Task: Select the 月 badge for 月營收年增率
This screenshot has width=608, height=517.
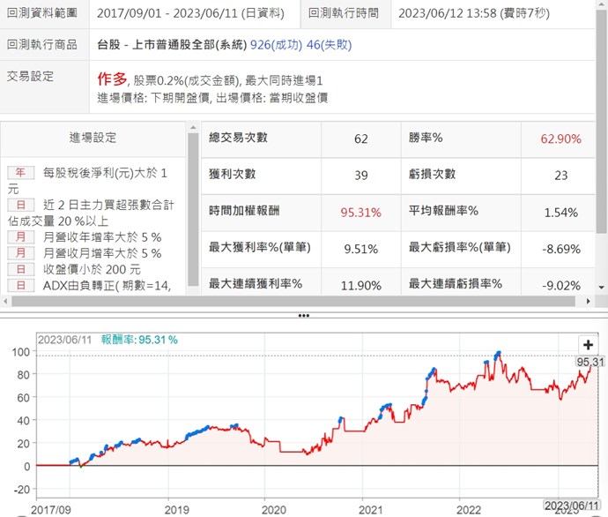Action: point(19,236)
